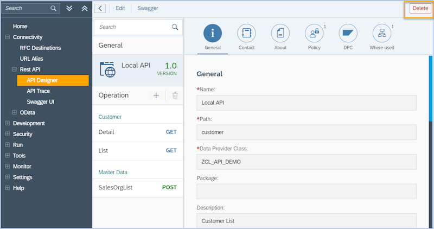Image resolution: width=434 pixels, height=229 pixels.
Task: Click the sidebar search magnifier icon
Action: pos(53,8)
